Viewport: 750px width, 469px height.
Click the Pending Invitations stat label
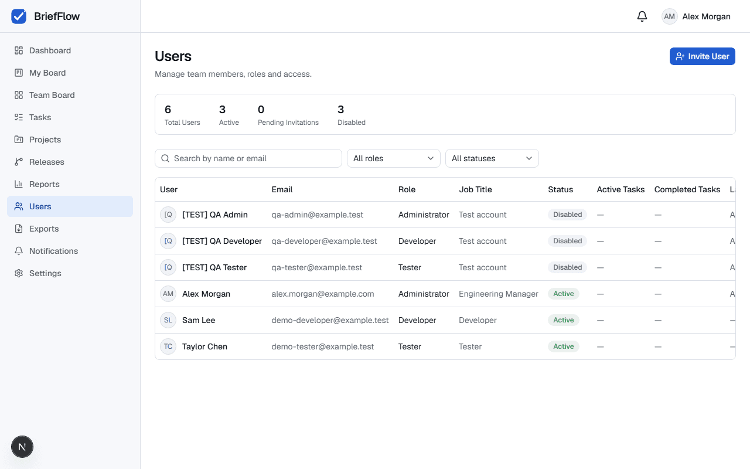[x=288, y=123]
